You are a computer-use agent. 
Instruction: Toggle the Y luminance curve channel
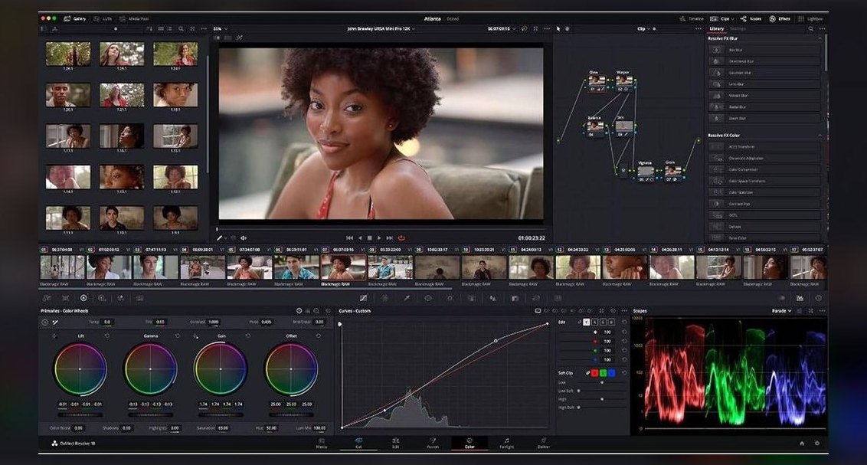pos(586,322)
